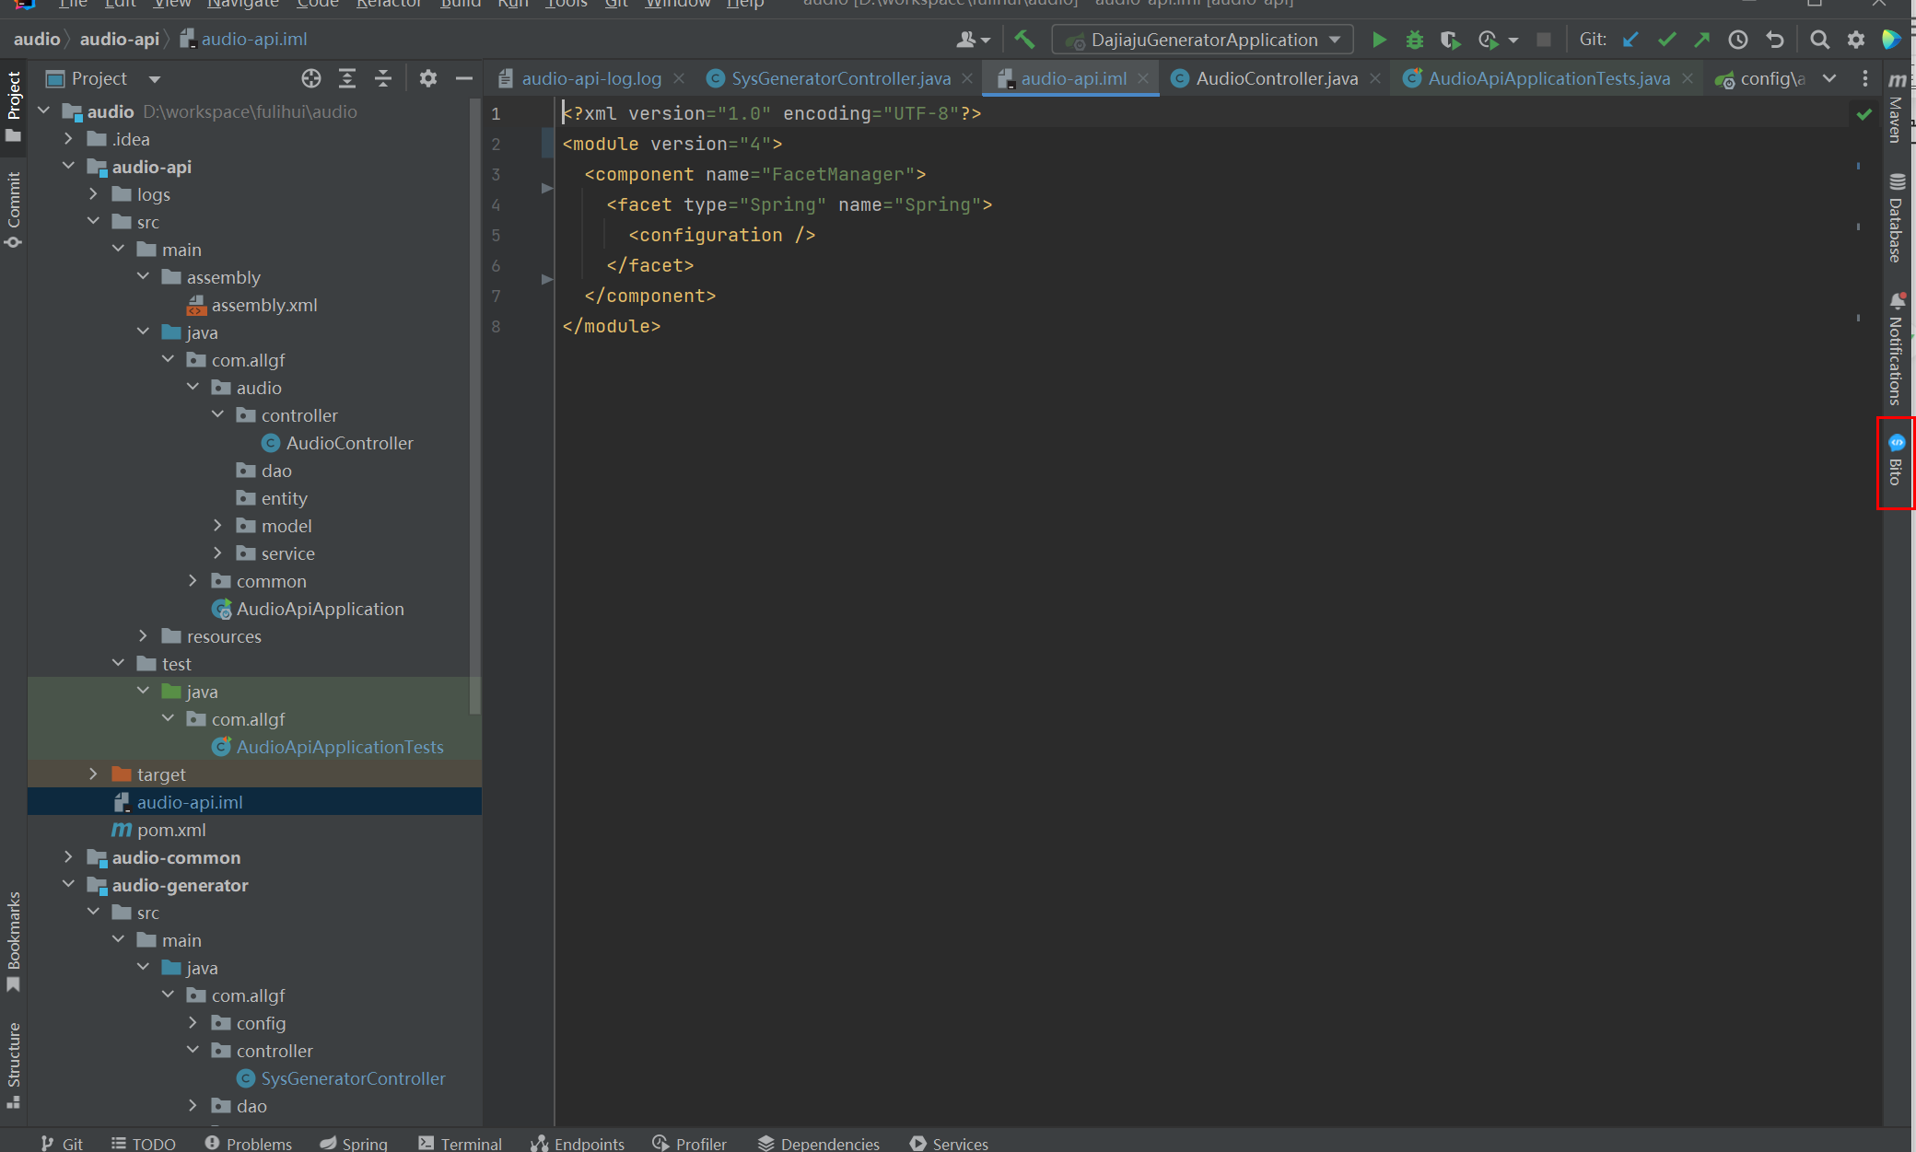Click Git update project arrow
Screen dimensions: 1916x1152
[1630, 40]
